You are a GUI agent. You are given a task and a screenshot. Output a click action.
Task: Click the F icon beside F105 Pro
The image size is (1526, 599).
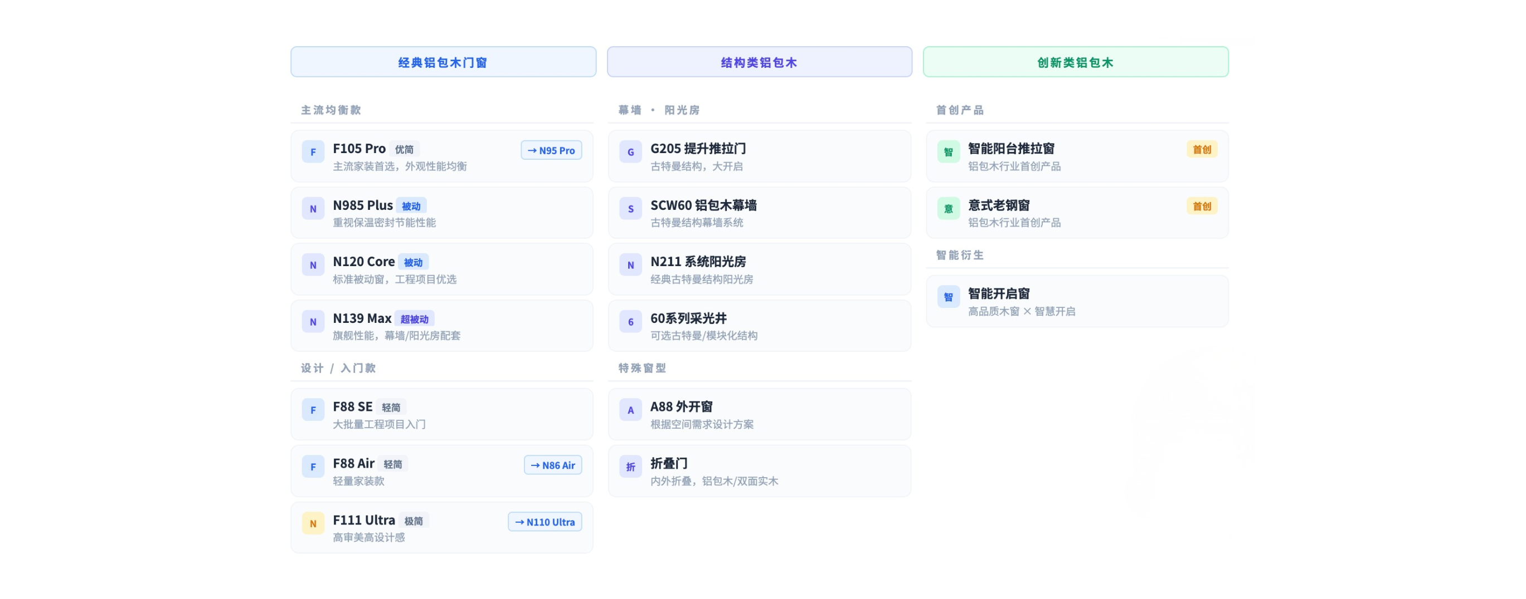[313, 151]
